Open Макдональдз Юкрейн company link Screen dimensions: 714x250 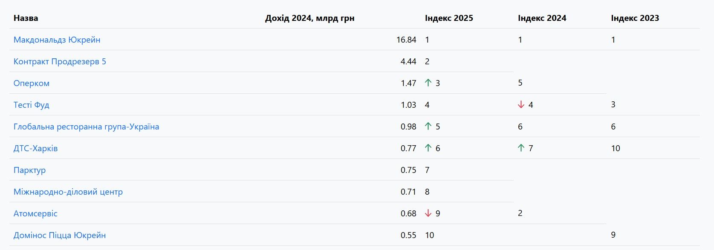pyautogui.click(x=57, y=40)
